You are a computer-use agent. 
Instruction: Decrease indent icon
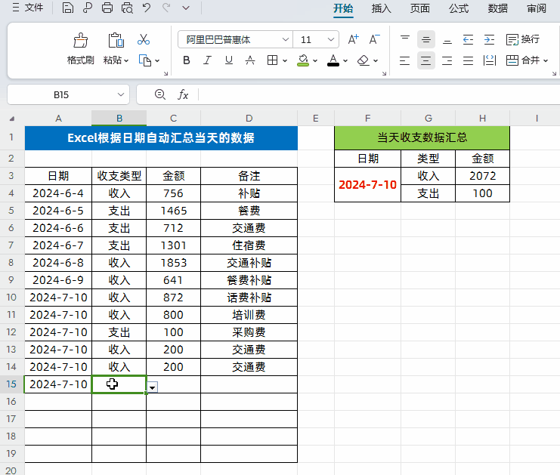pyautogui.click(x=468, y=39)
